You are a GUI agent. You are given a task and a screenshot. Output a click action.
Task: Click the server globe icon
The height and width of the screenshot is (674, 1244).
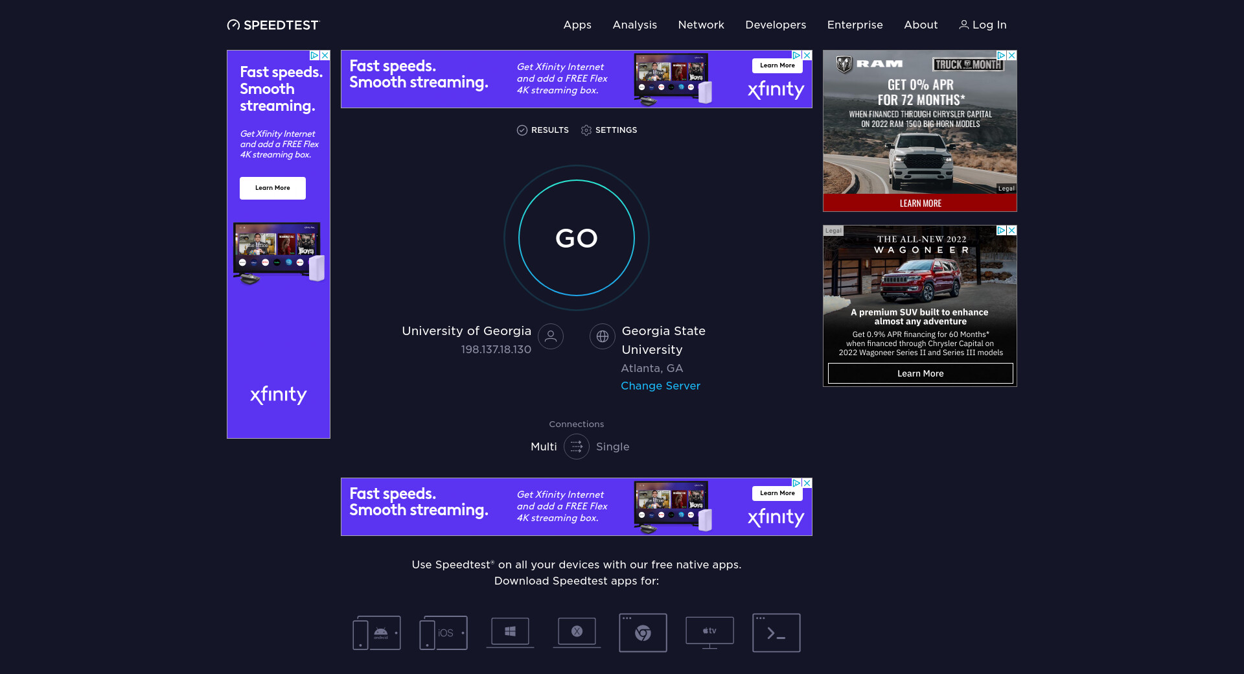pyautogui.click(x=602, y=336)
